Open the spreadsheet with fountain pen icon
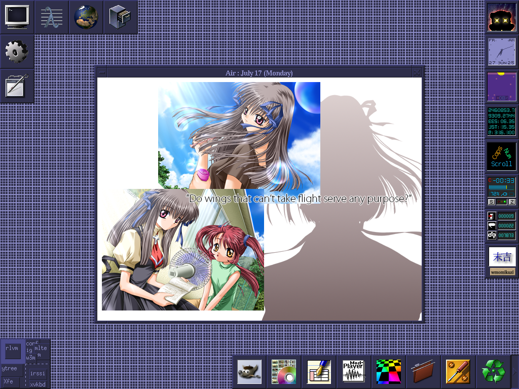This screenshot has height=389, width=519. (319, 372)
